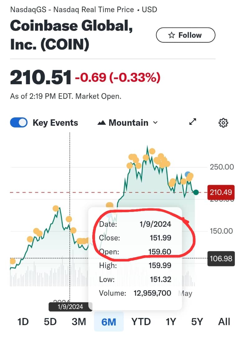Select 3M time range
This screenshot has height=337, width=238.
click(79, 322)
